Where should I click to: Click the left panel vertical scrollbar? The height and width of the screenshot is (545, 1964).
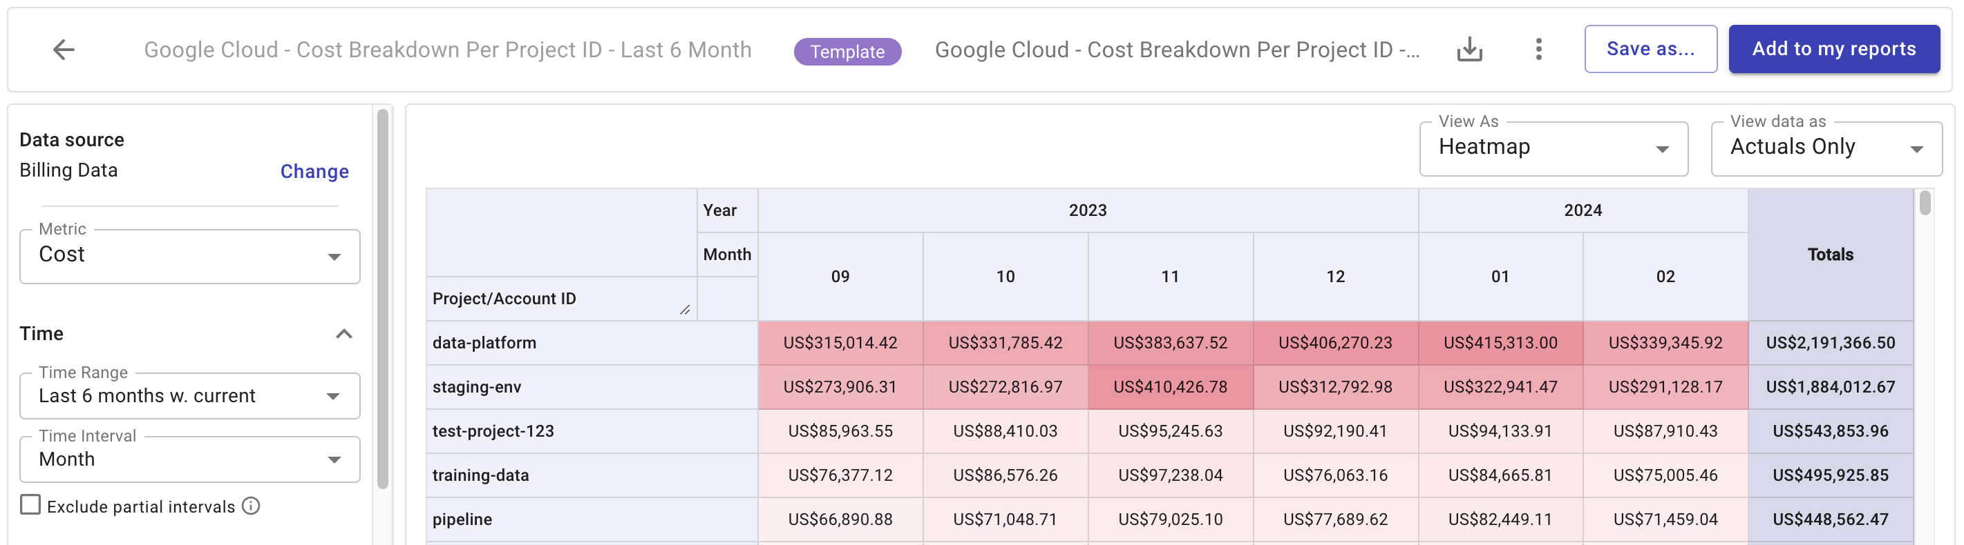pyautogui.click(x=383, y=299)
